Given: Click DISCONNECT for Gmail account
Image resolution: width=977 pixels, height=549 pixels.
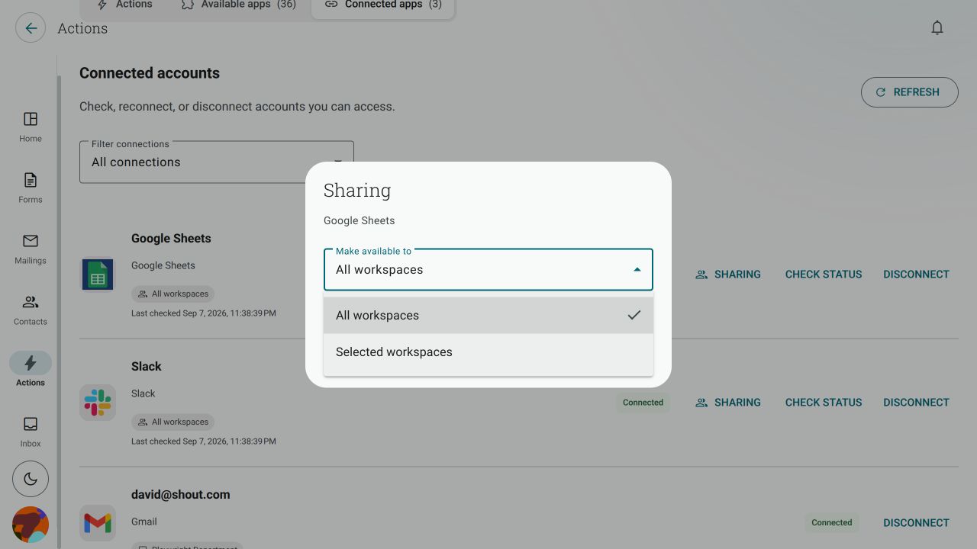Looking at the screenshot, I should 916,522.
